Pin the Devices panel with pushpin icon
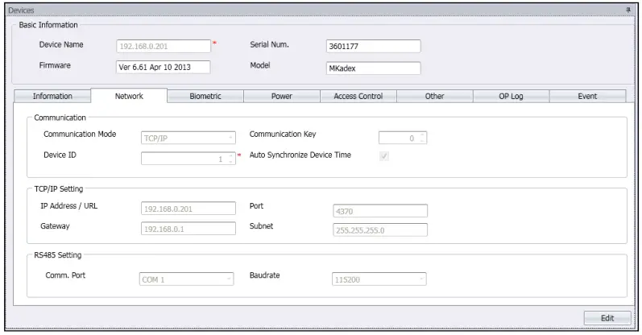 tap(628, 10)
